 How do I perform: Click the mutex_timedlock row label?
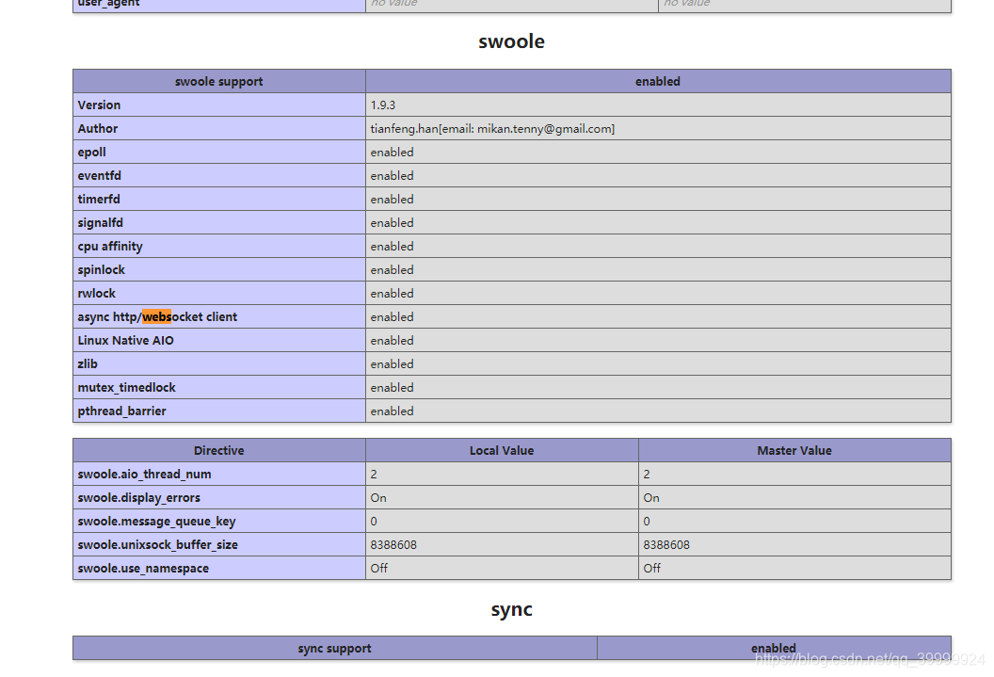pos(126,387)
